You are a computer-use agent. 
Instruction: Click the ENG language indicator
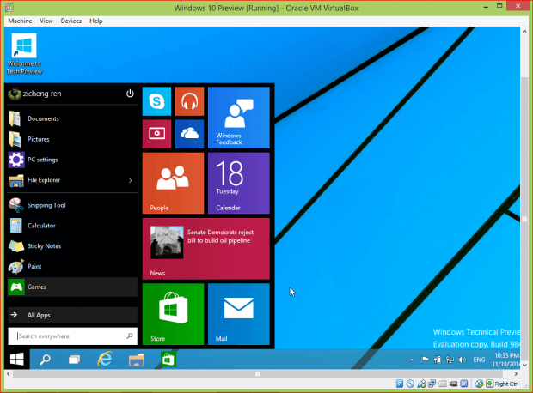click(479, 360)
